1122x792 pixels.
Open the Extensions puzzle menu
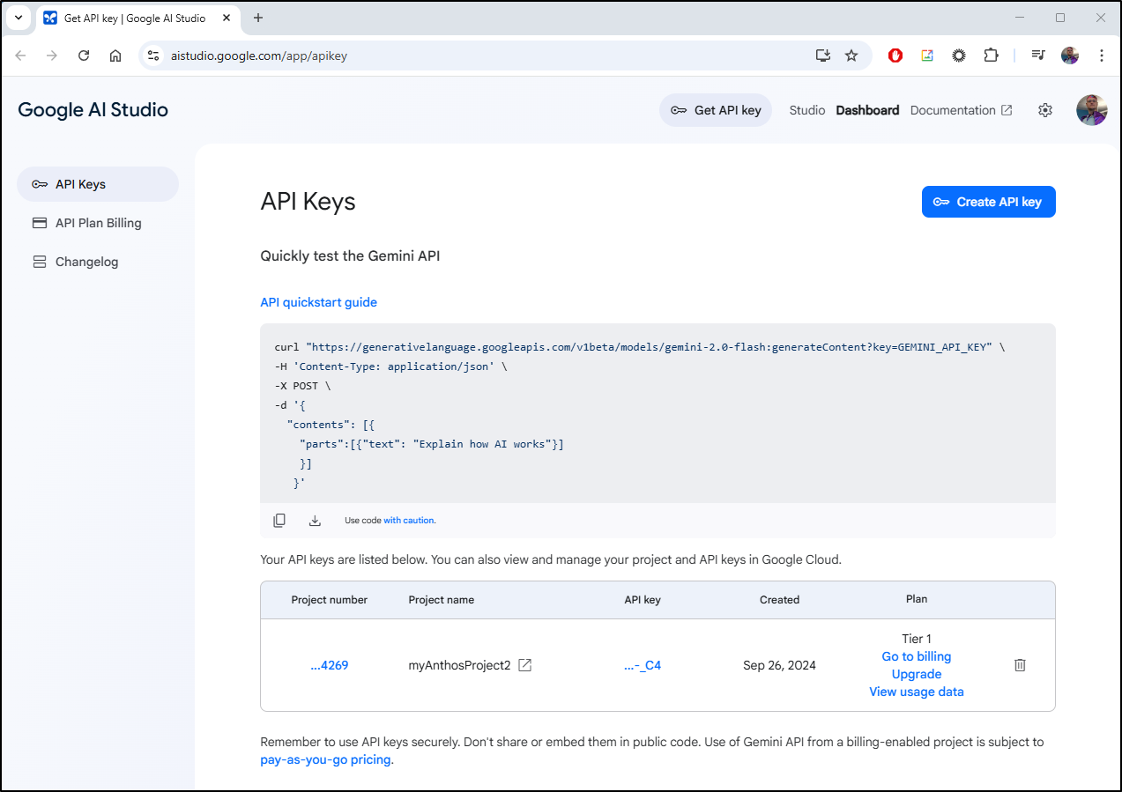(991, 56)
